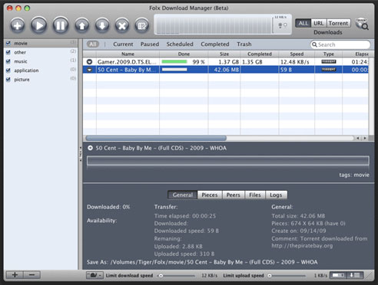The height and width of the screenshot is (285, 378).
Task: Pause downloads with the pause toolbar button
Action: click(x=61, y=25)
